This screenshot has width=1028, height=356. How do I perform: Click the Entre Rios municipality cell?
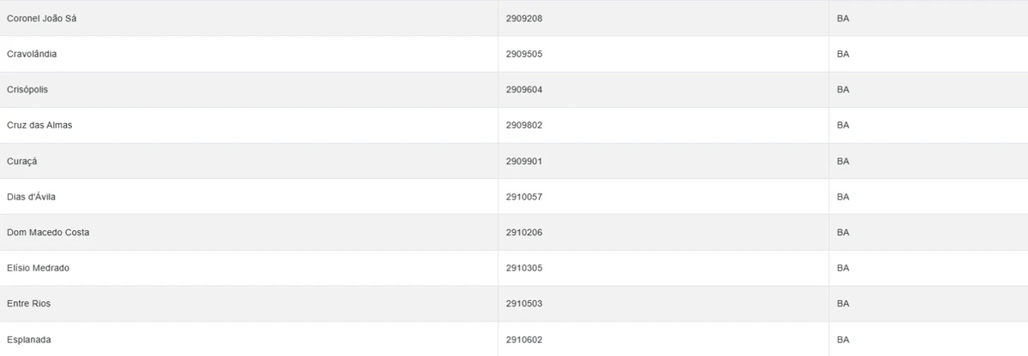(29, 304)
